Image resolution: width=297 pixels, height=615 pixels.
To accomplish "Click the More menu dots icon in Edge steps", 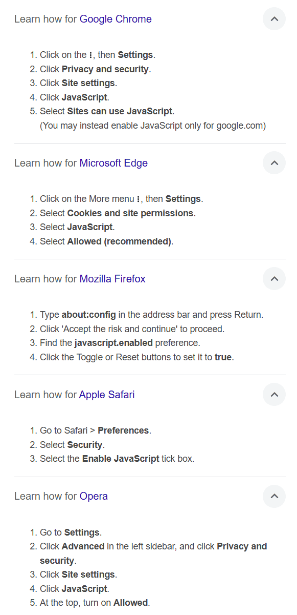I will click(x=139, y=199).
